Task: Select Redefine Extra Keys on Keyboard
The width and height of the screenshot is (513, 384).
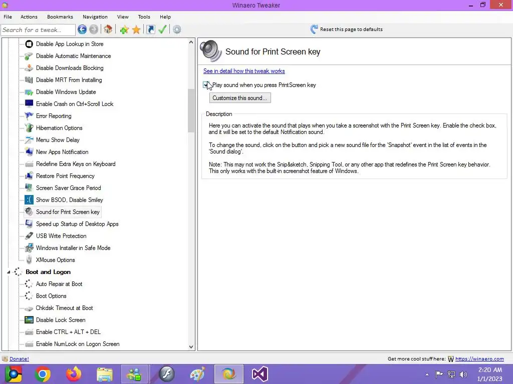Action: click(76, 164)
